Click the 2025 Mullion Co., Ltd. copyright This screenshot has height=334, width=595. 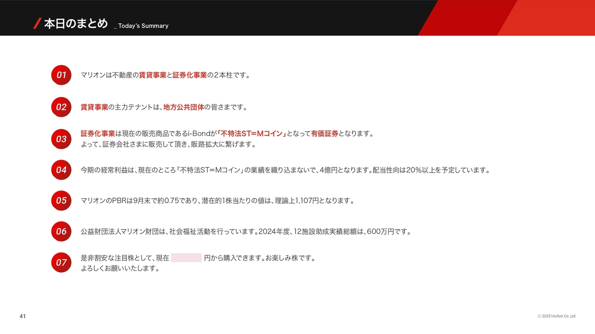click(556, 316)
